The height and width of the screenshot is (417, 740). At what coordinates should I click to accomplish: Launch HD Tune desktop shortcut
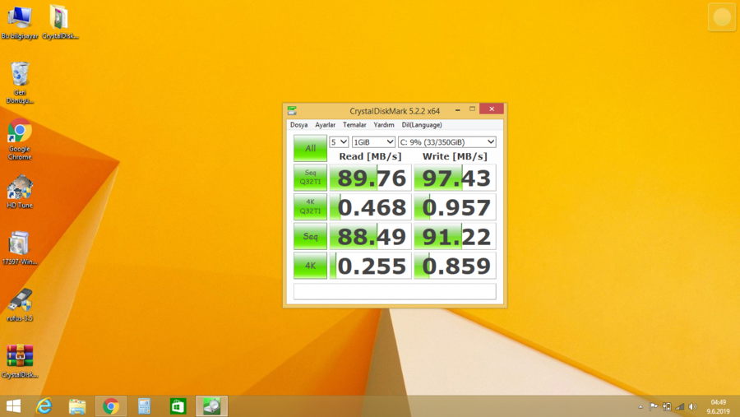[x=20, y=192]
